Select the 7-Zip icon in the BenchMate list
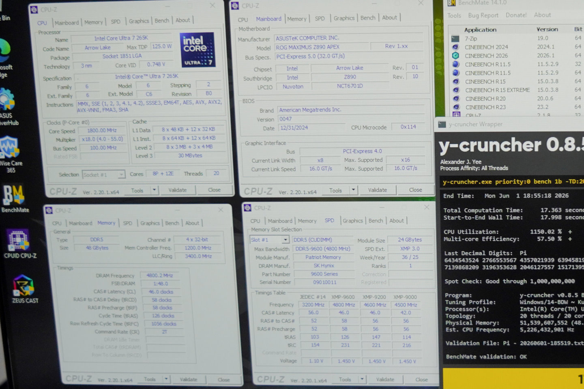The height and width of the screenshot is (389, 584). point(455,38)
